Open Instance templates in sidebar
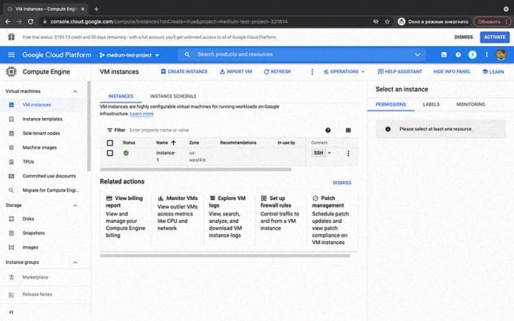This screenshot has height=321, width=514. 43,119
